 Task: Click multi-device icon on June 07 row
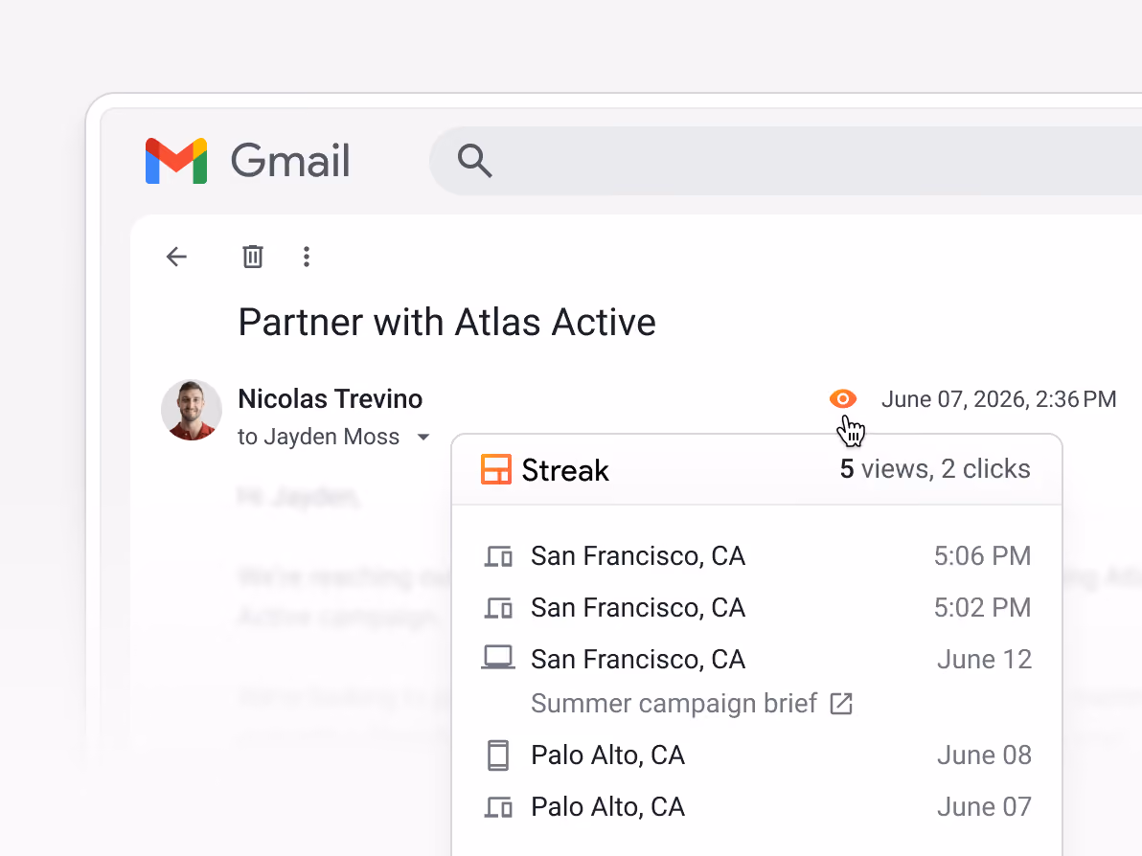[498, 807]
